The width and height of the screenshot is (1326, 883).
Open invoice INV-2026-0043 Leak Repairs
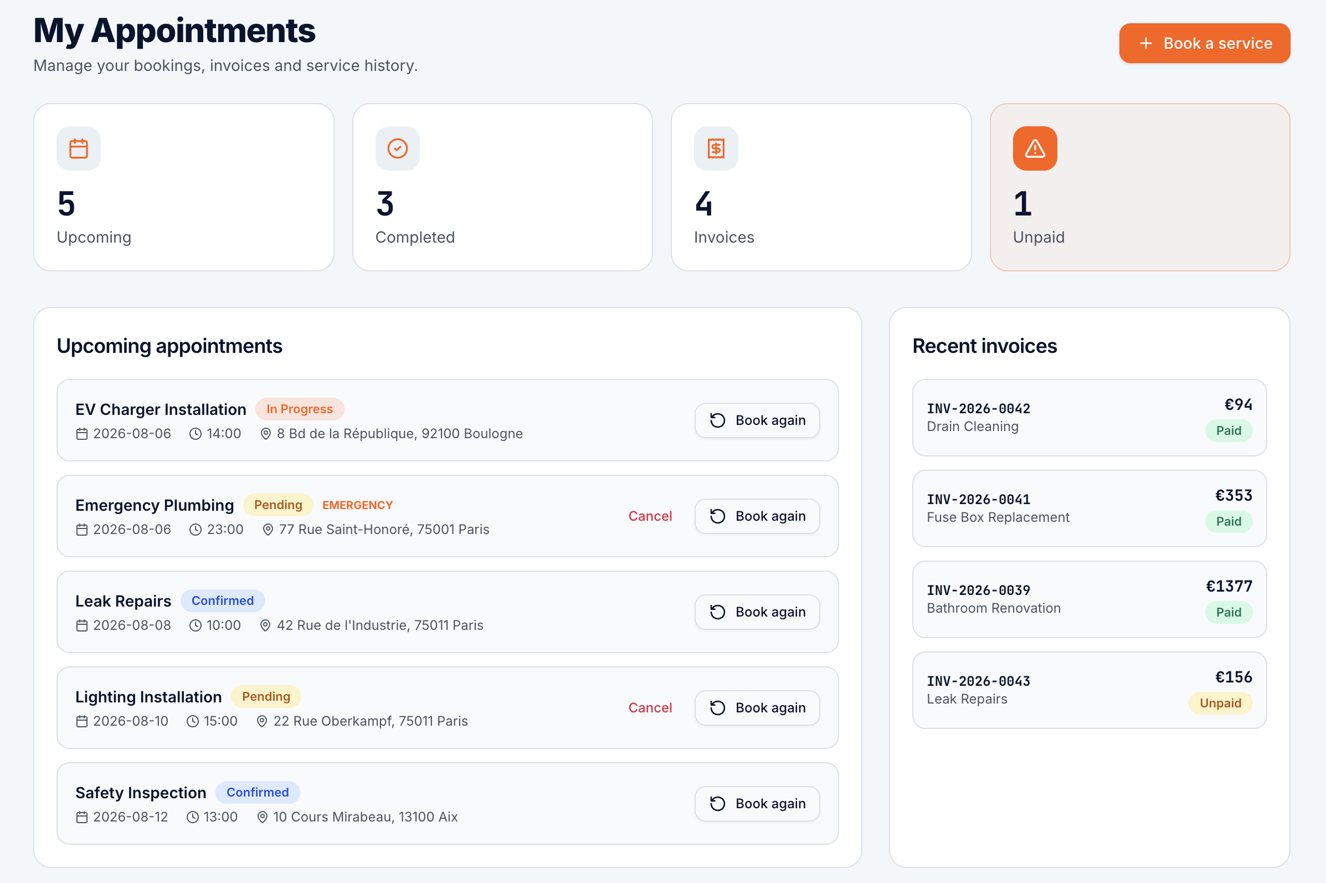point(1089,690)
